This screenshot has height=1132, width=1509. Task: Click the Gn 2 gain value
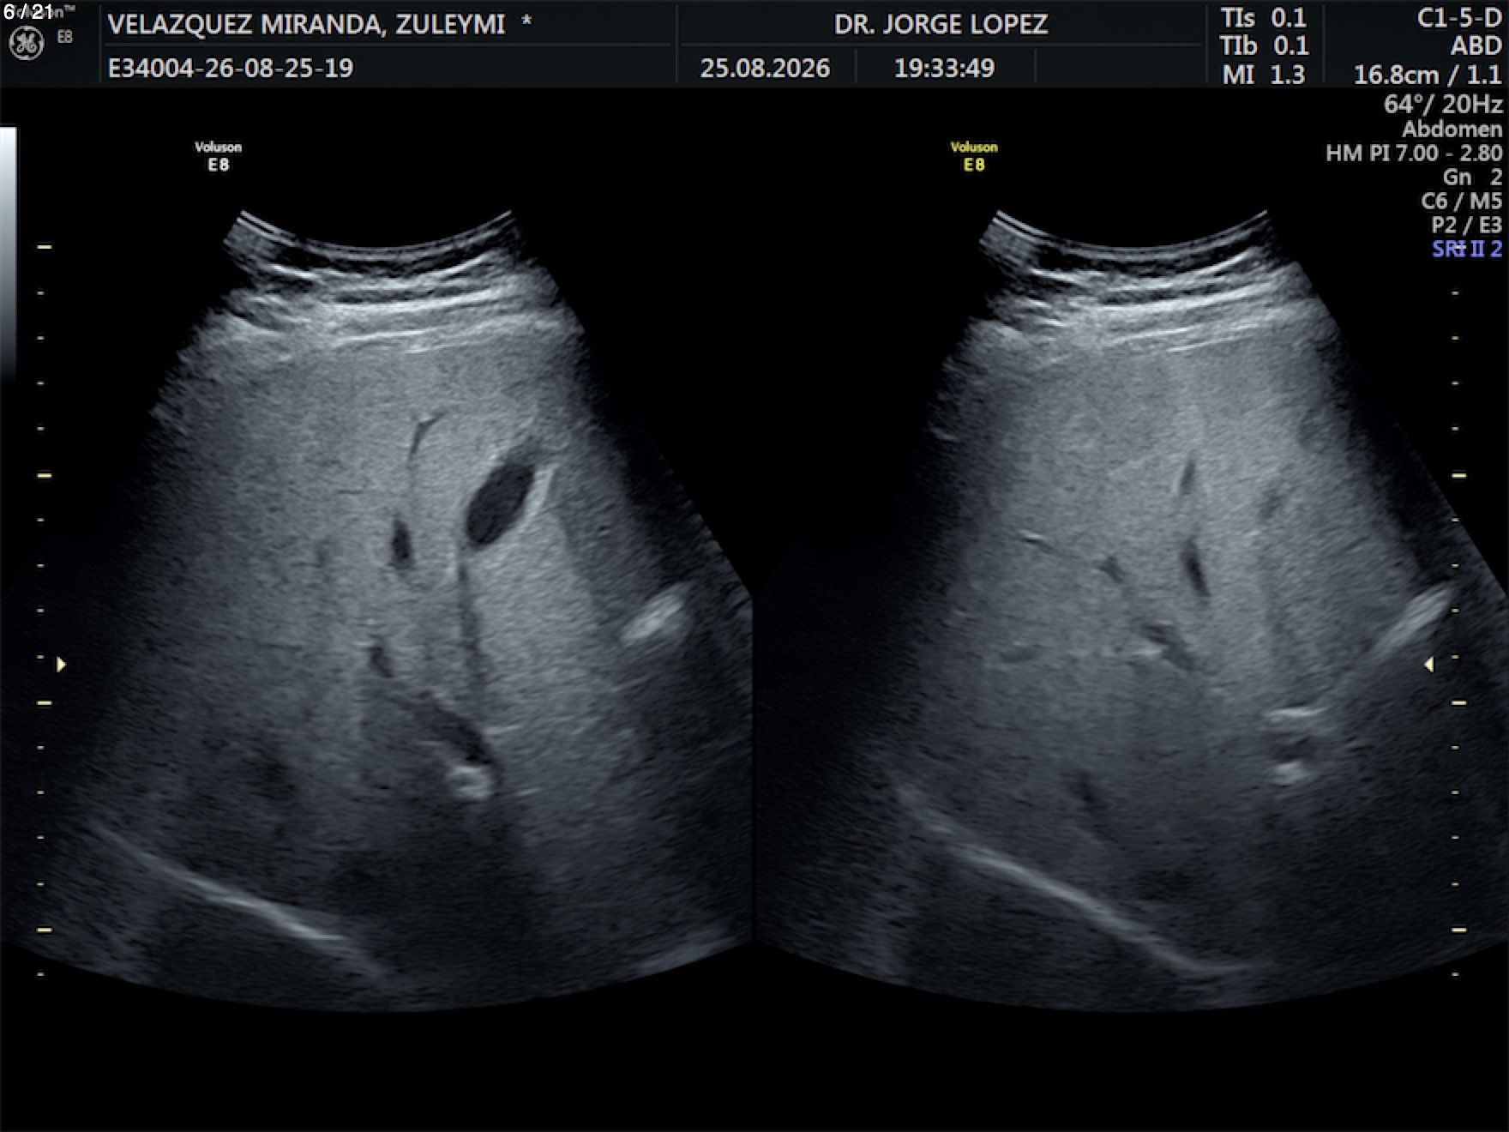[x=1472, y=178]
